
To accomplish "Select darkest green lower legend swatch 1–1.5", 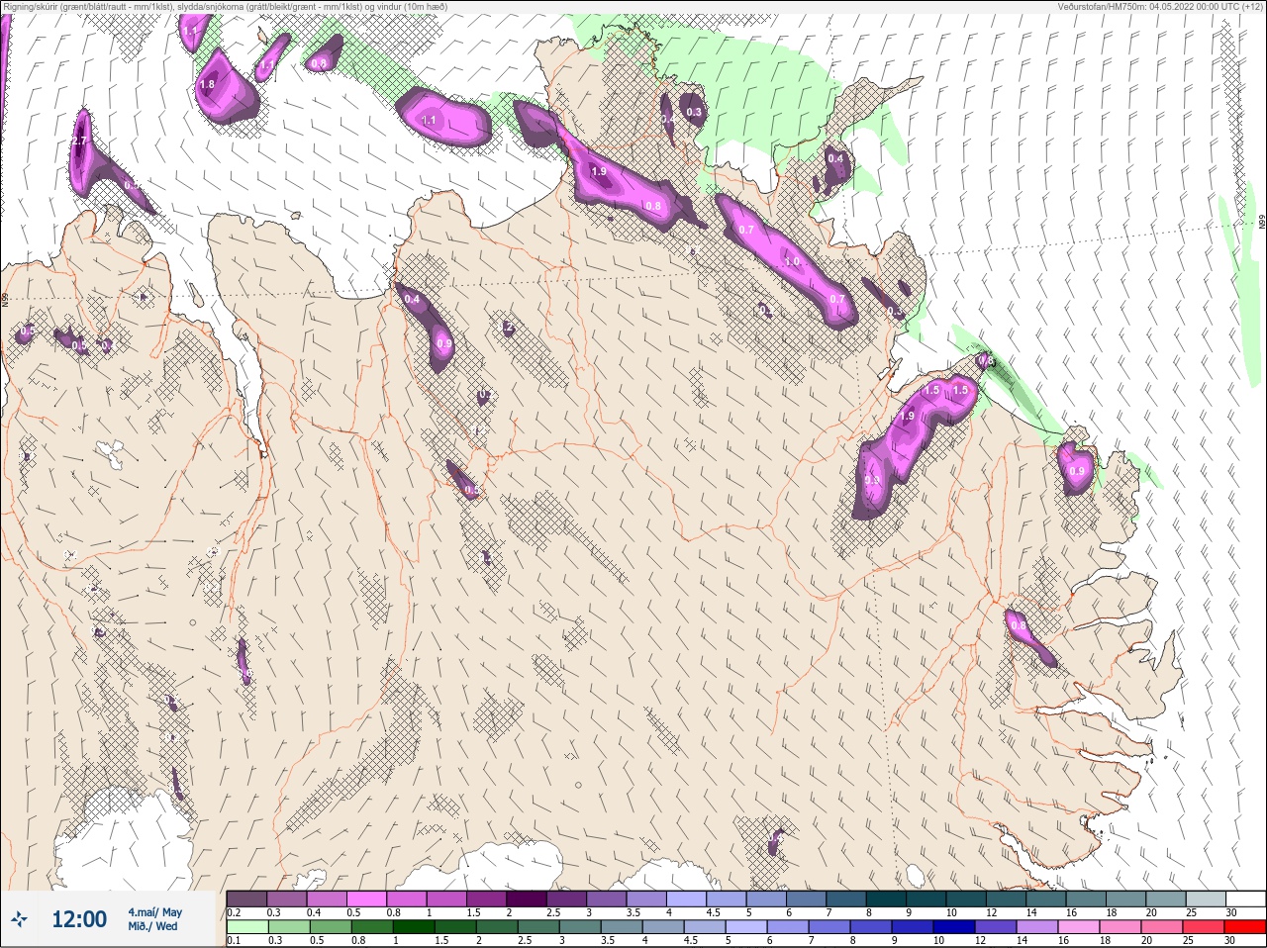I will (x=414, y=927).
